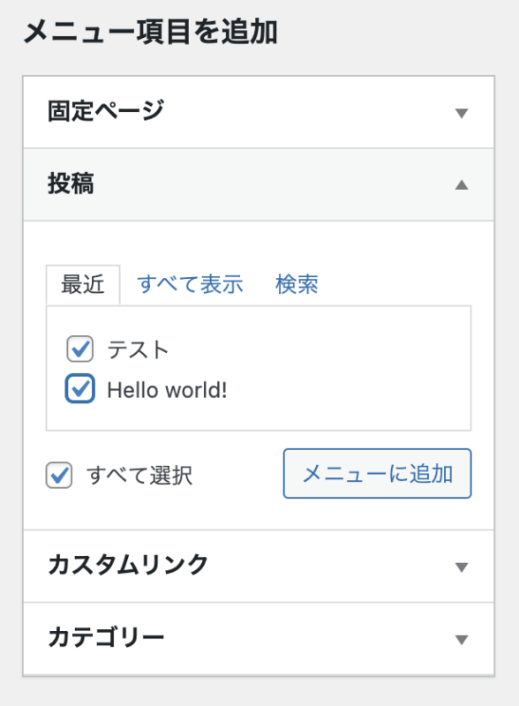Switch to the すべて表示 tab
519x706 pixels.
click(190, 284)
